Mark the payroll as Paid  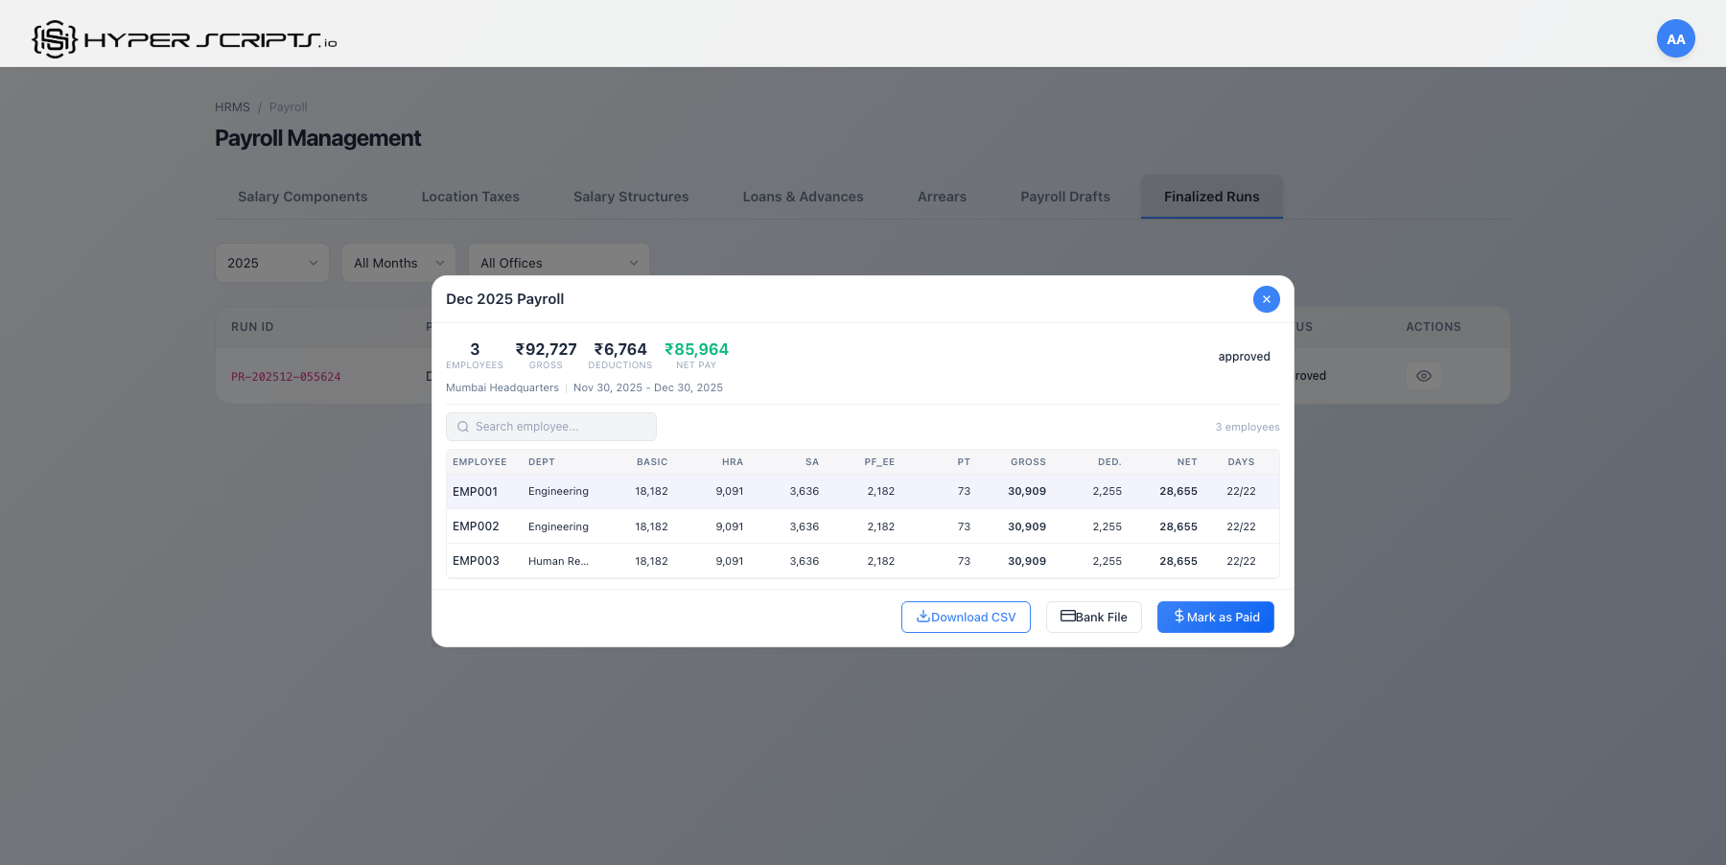pyautogui.click(x=1215, y=618)
